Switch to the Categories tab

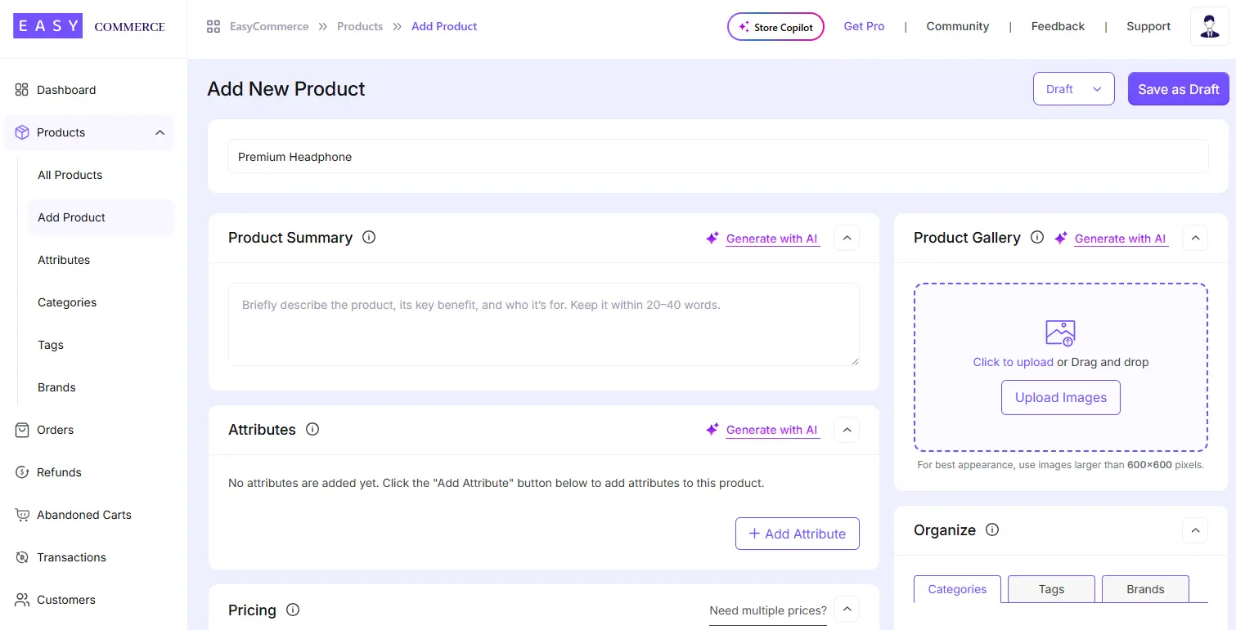[957, 589]
